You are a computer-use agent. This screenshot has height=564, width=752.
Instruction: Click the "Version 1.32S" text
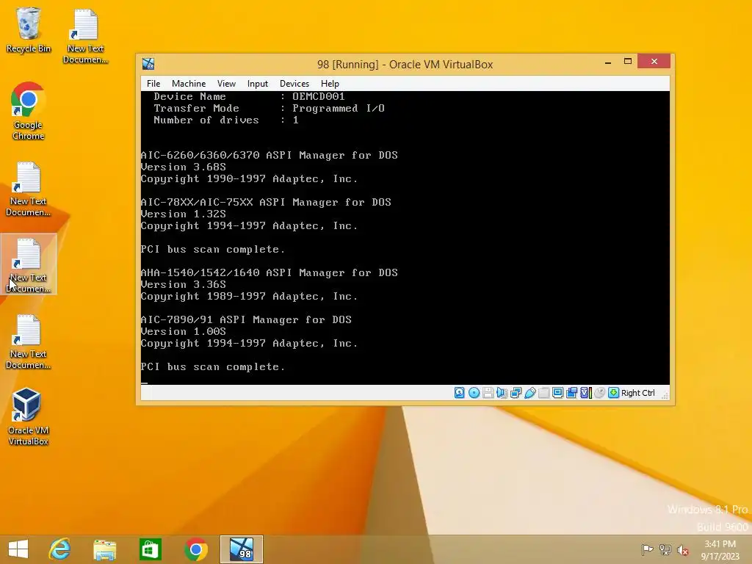click(183, 214)
